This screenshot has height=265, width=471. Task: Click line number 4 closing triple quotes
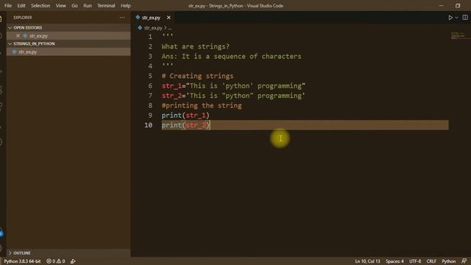pyautogui.click(x=167, y=66)
